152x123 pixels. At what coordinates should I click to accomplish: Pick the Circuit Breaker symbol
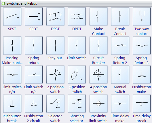click(98, 45)
